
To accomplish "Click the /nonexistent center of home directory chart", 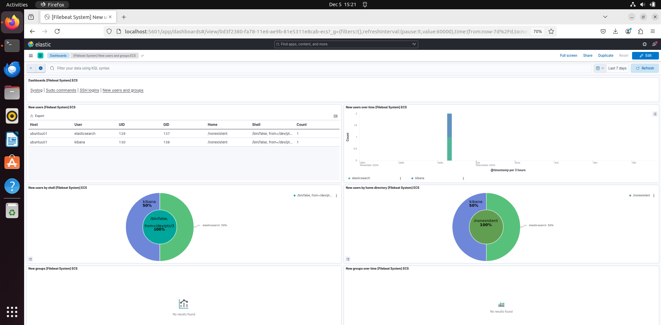I will [x=486, y=227].
